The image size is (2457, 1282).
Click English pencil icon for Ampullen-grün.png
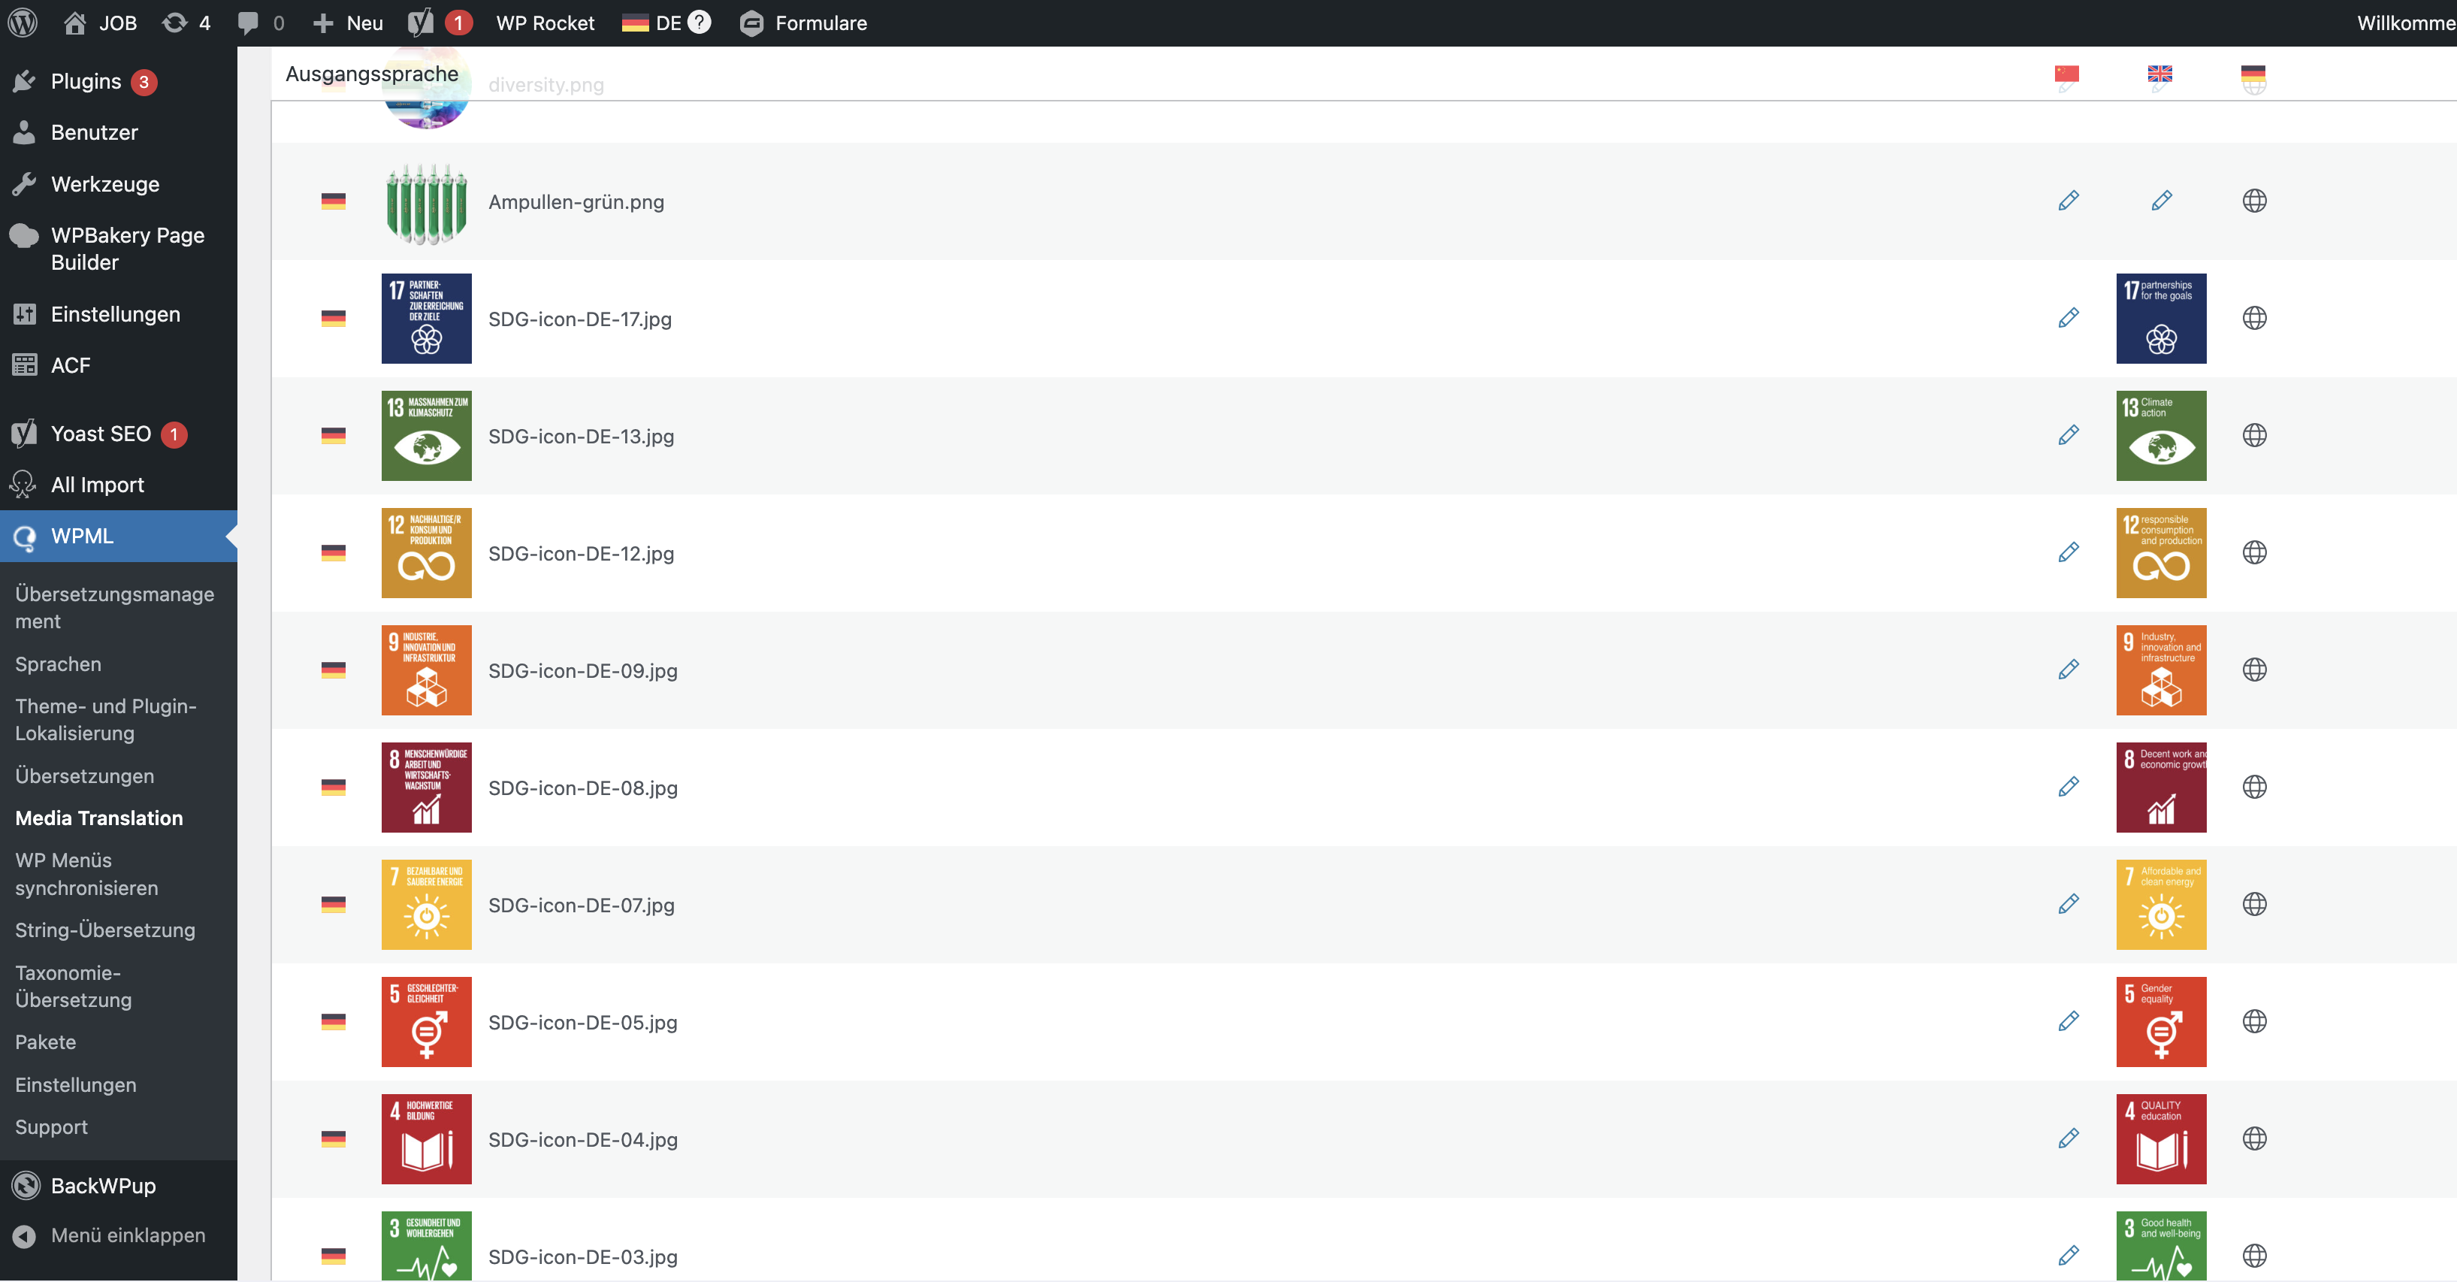(x=2161, y=201)
